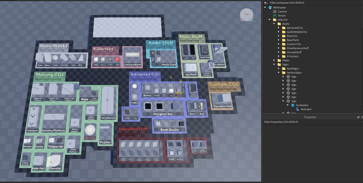The height and width of the screenshot is (183, 363).
Task: Expand the UnusedStuff folder arrow
Action: tap(279, 52)
